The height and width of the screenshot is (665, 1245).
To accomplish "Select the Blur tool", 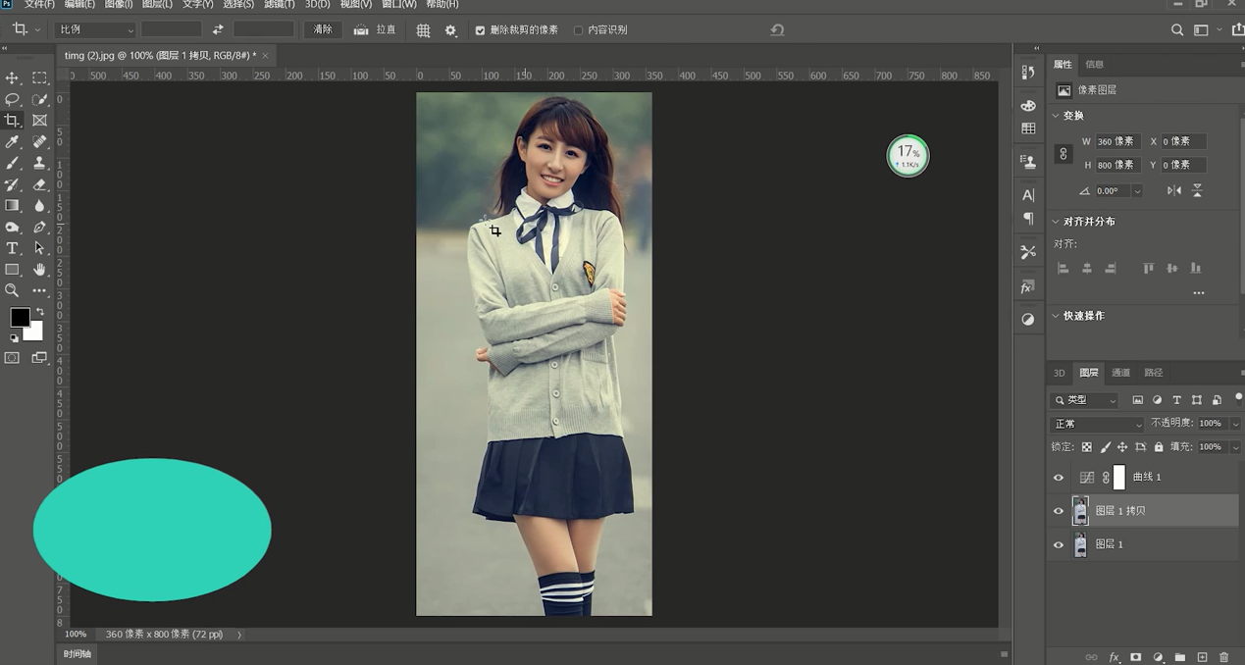I will pos(39,206).
